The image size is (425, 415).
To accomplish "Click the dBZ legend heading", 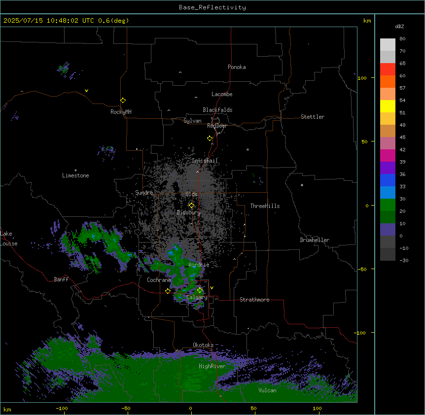I will pos(399,26).
